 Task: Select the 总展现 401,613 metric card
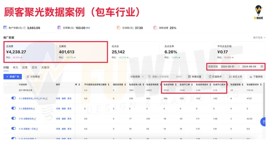coord(81,52)
